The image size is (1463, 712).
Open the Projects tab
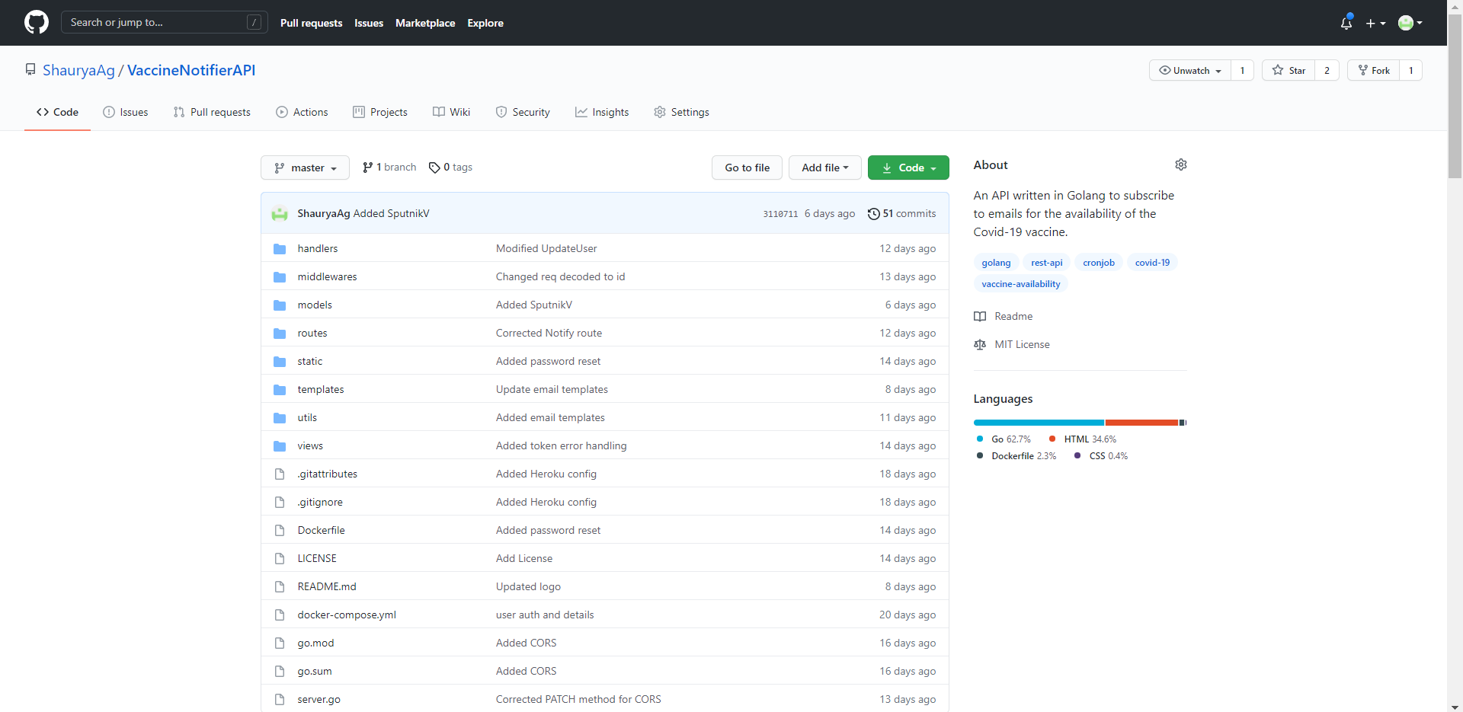(x=380, y=112)
